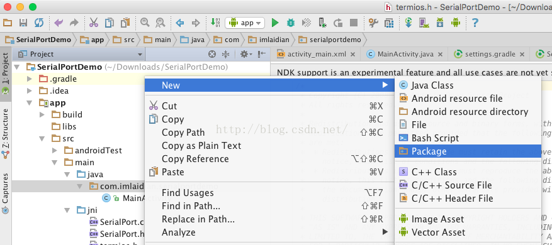
Task: Open the New submenu entry
Action: tap(269, 85)
